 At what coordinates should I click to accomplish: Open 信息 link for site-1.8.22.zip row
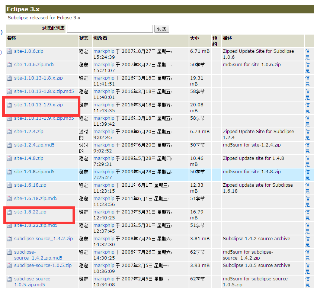coord(307,215)
